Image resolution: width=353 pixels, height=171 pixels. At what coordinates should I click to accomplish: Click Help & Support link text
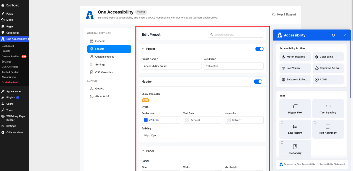pyautogui.click(x=286, y=15)
